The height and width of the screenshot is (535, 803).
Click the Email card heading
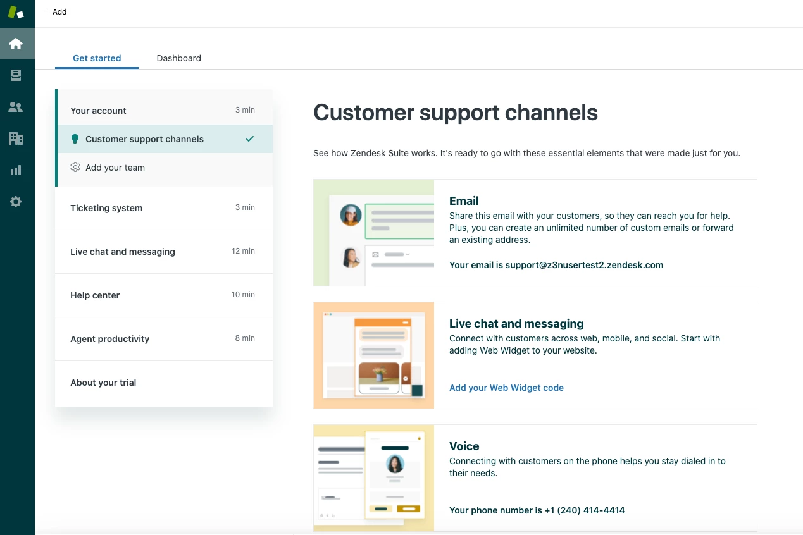click(x=464, y=201)
